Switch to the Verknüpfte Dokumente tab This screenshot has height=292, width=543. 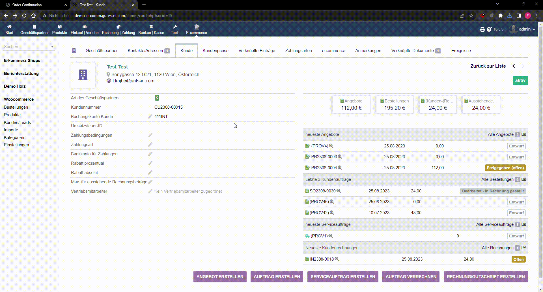(x=416, y=51)
